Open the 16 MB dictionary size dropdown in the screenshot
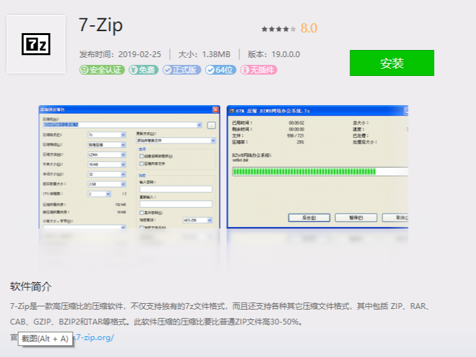Viewport: 476px width, 357px height. pyautogui.click(x=107, y=164)
